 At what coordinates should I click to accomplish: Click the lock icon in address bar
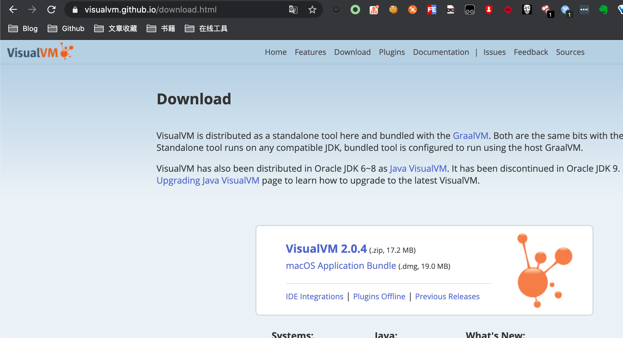pos(75,10)
